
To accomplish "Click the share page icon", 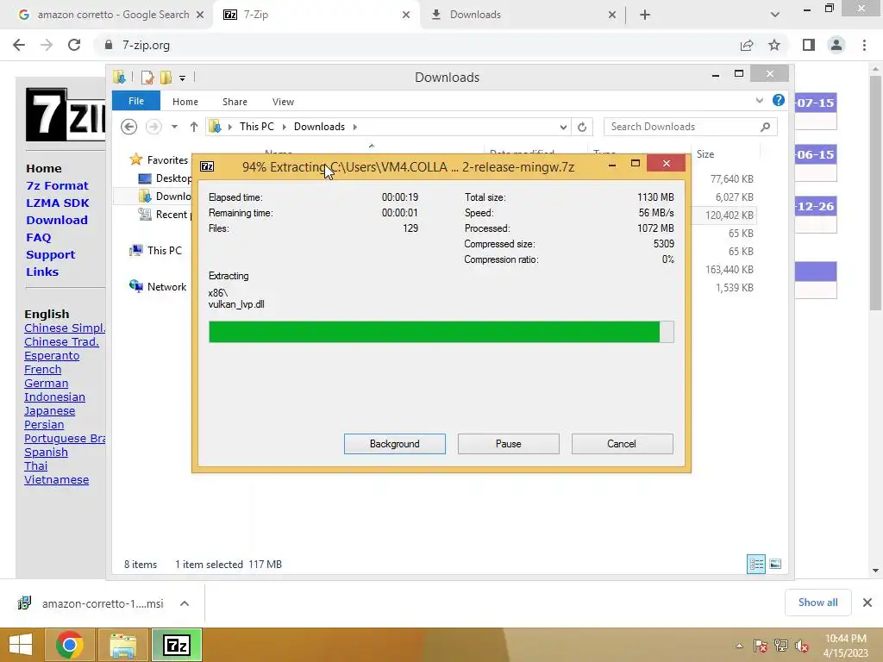I will (x=747, y=45).
